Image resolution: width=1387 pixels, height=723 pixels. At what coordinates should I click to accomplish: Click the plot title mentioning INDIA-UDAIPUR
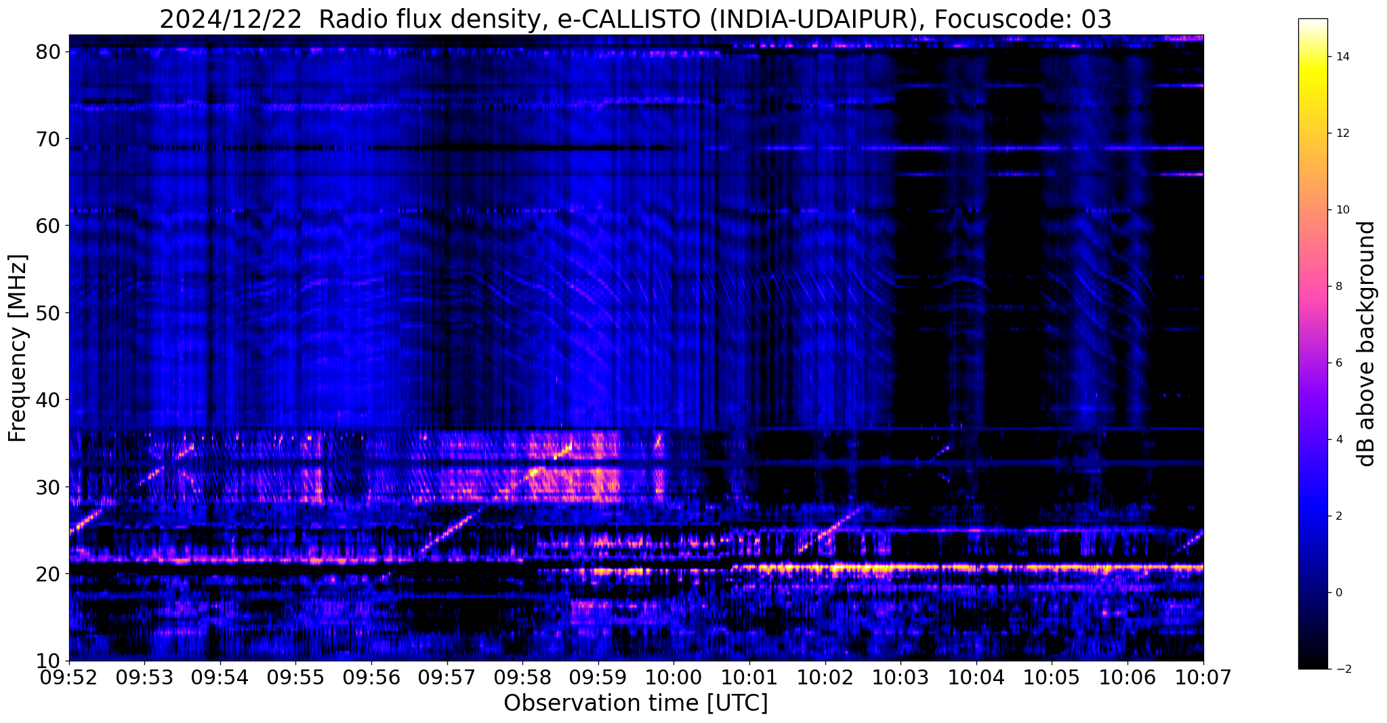pos(636,19)
